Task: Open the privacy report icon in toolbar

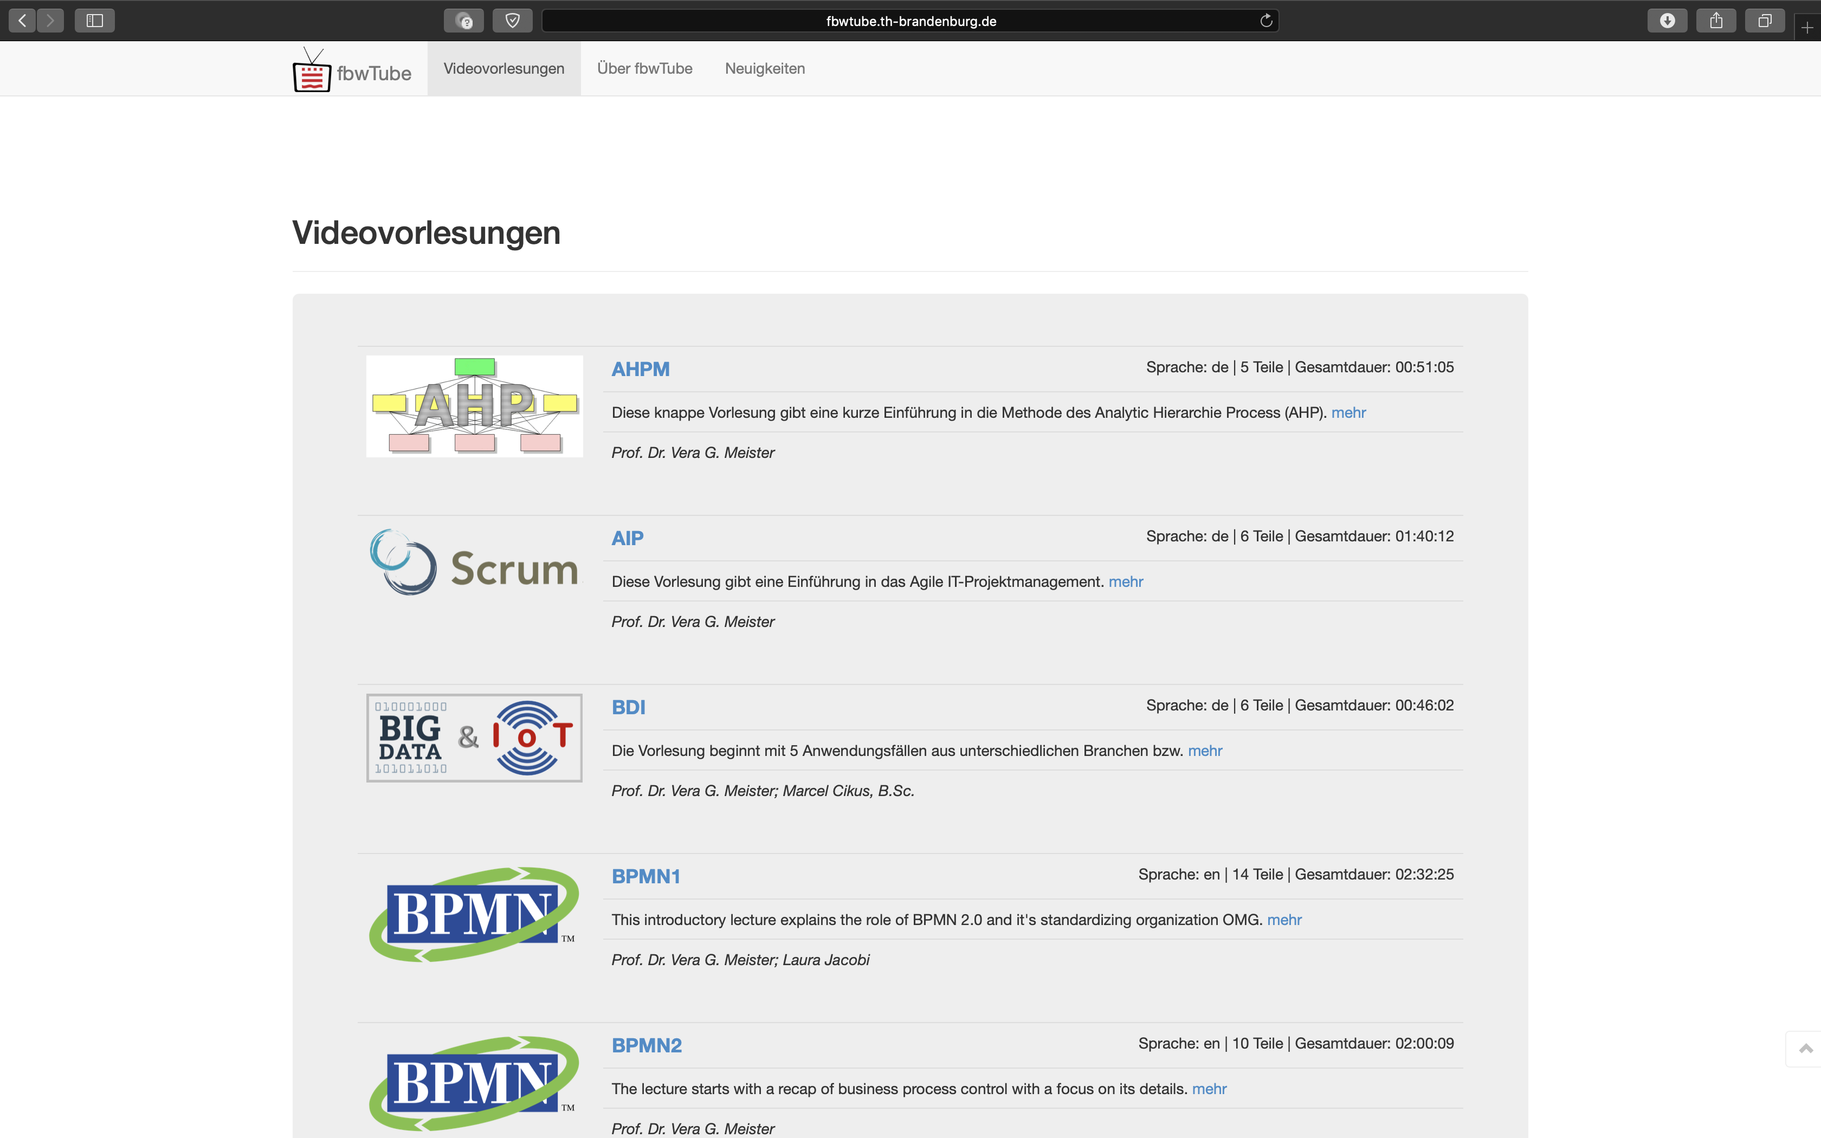Action: point(463,21)
